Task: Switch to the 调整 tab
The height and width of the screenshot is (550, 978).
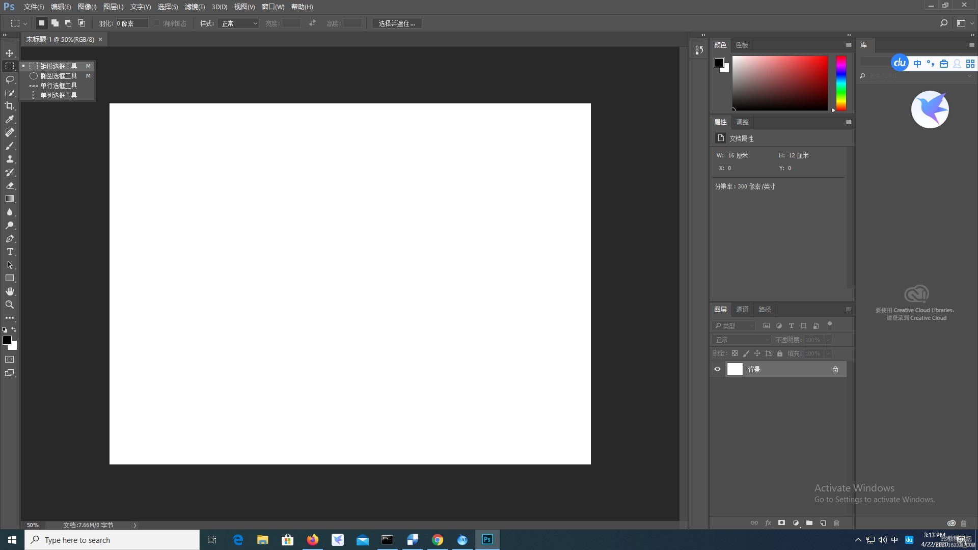Action: (742, 122)
